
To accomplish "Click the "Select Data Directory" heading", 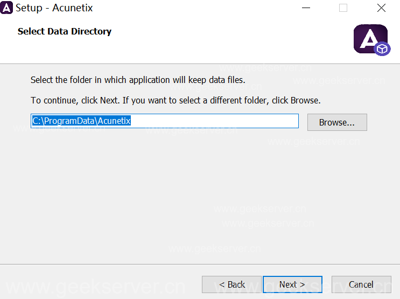I will 65,31.
